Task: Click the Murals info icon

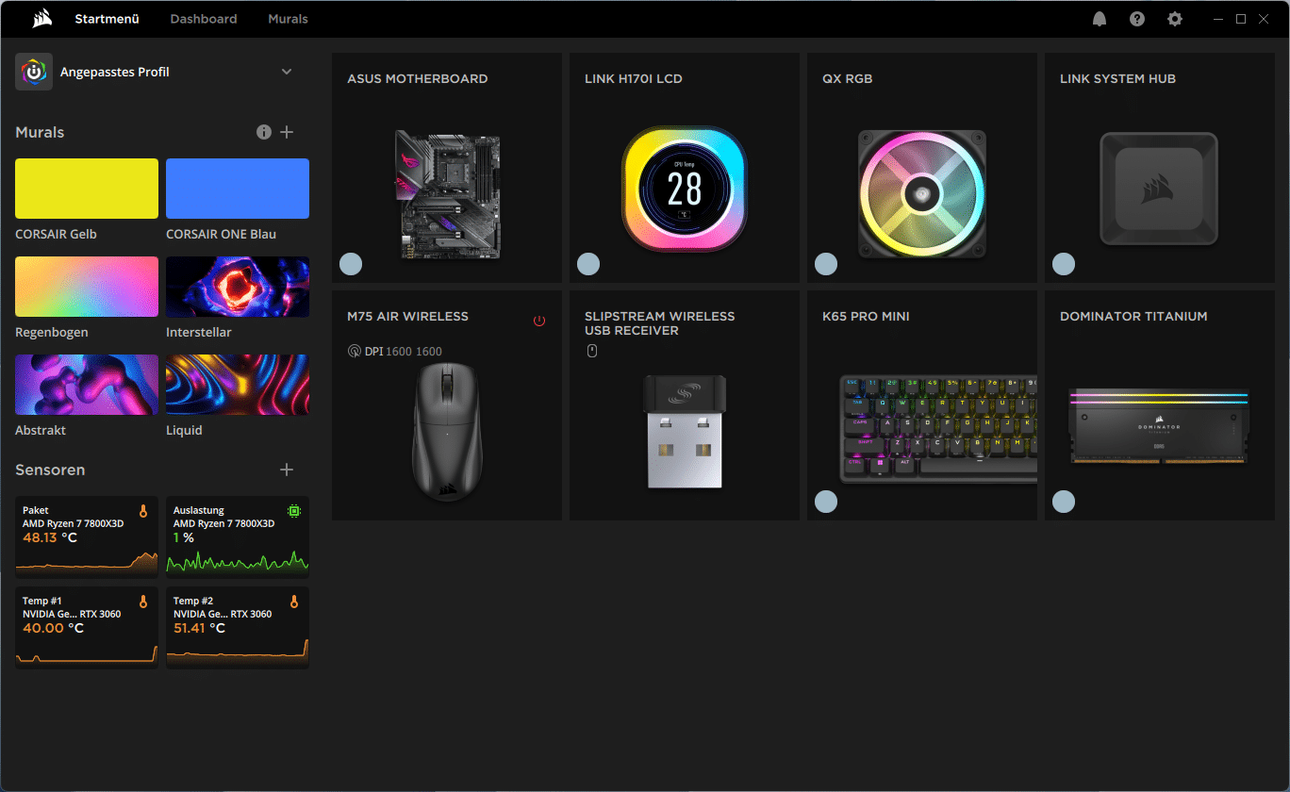Action: (x=264, y=132)
